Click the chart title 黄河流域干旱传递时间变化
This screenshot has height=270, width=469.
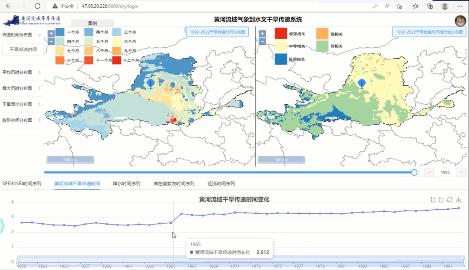pos(234,200)
